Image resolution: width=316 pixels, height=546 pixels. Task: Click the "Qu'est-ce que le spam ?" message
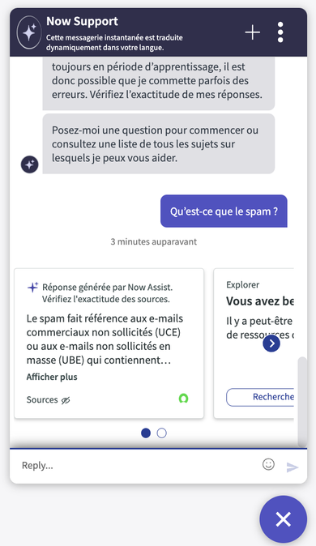point(224,211)
